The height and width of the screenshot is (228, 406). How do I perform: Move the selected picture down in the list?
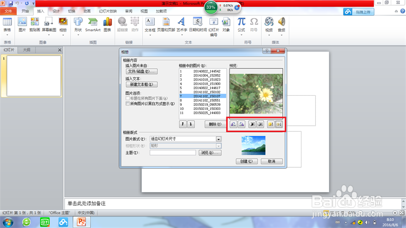(191, 124)
